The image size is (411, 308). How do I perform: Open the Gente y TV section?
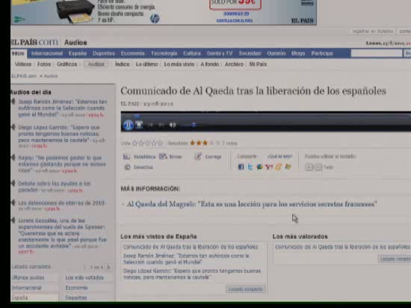pos(220,54)
